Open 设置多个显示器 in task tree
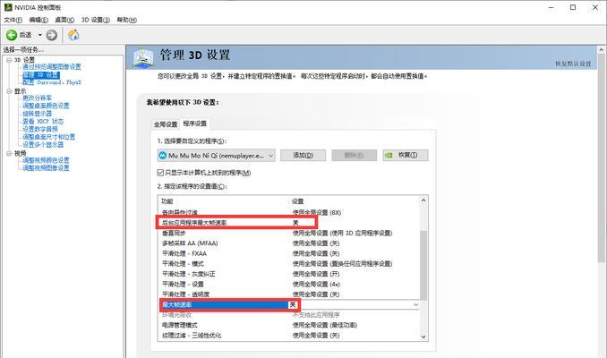Image resolution: width=607 pixels, height=358 pixels. (43, 144)
